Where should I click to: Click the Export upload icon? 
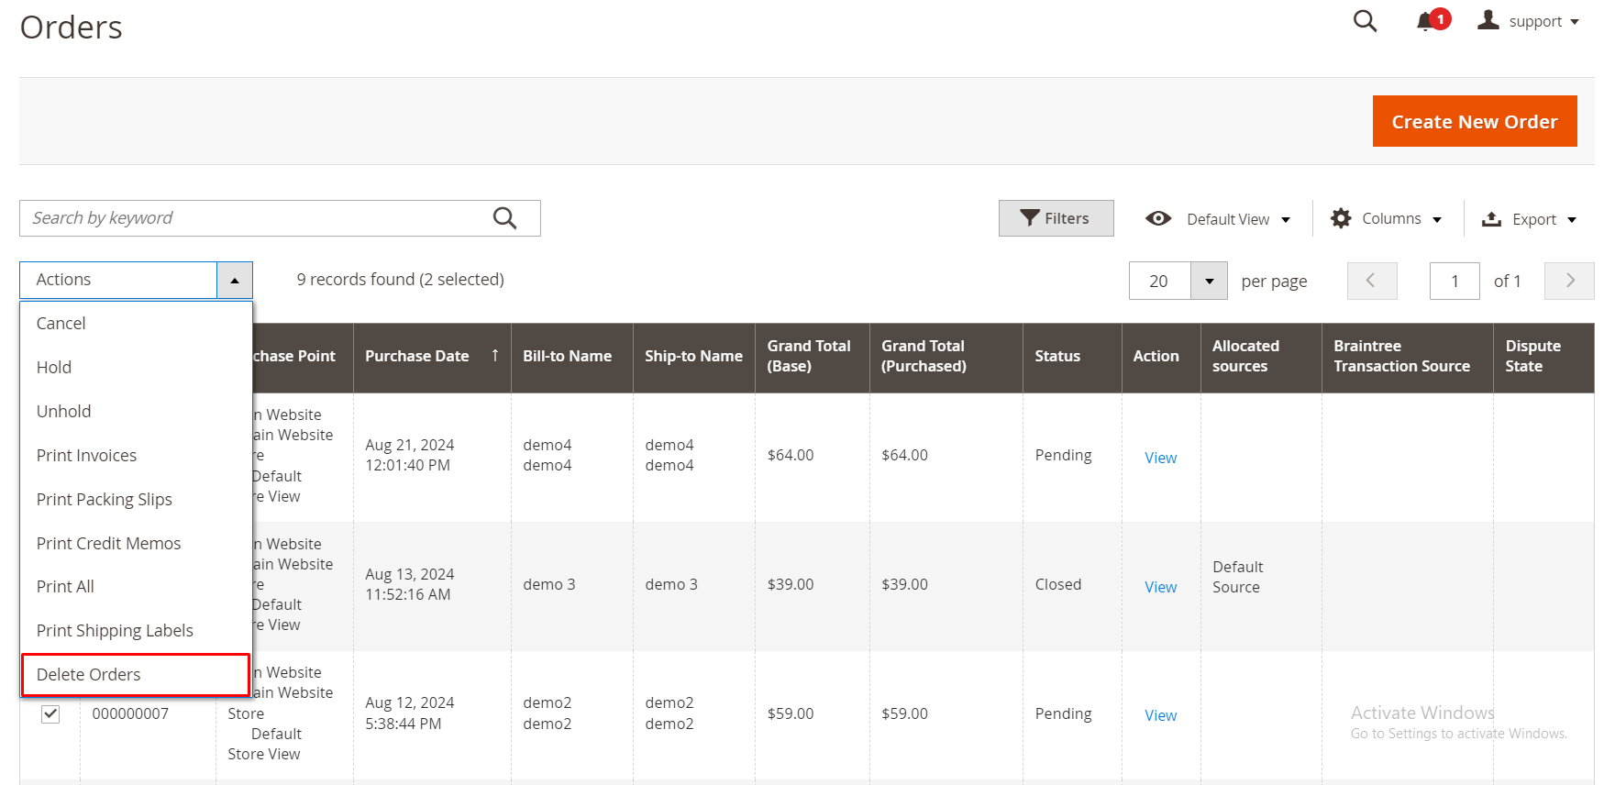coord(1492,219)
